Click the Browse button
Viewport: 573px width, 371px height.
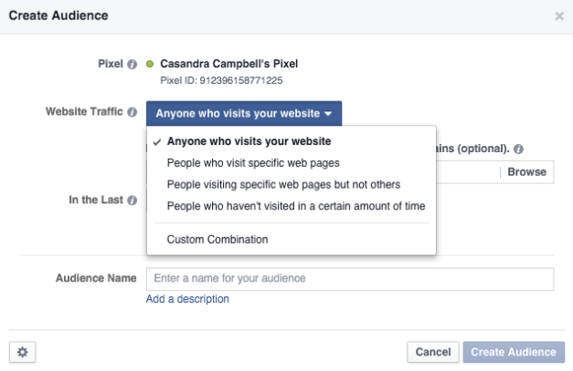[526, 172]
